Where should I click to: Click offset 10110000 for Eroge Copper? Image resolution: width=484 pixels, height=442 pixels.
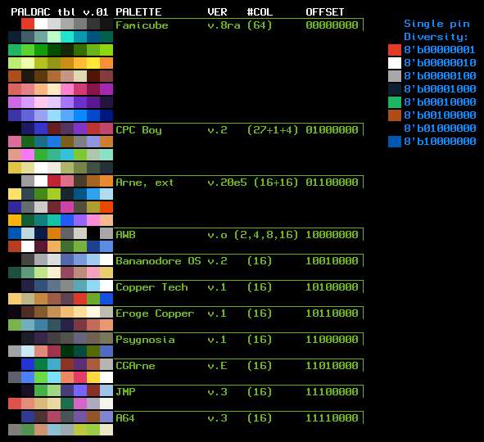click(332, 313)
